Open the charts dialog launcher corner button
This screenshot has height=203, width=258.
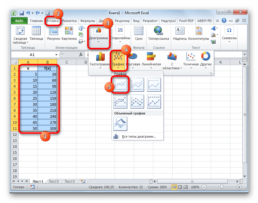(x=211, y=73)
